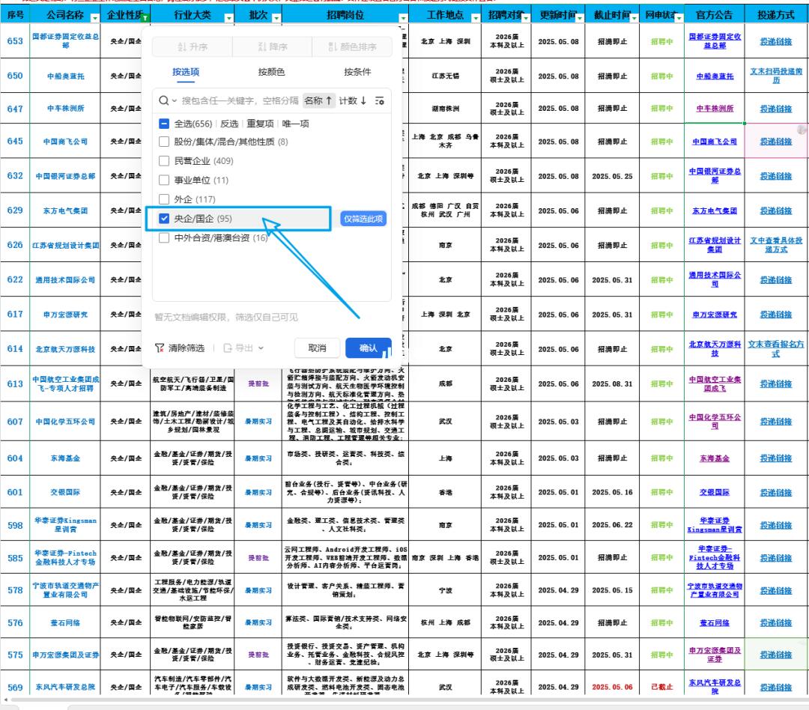Focus the filter keyword search field
Image resolution: width=809 pixels, height=710 pixels.
pyautogui.click(x=240, y=100)
